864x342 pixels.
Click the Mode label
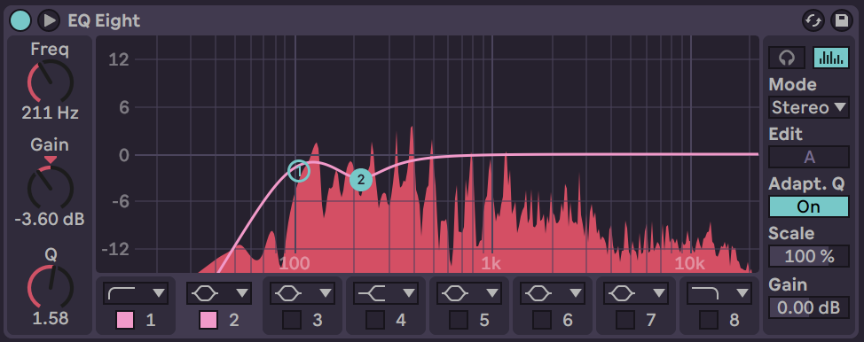coord(792,85)
